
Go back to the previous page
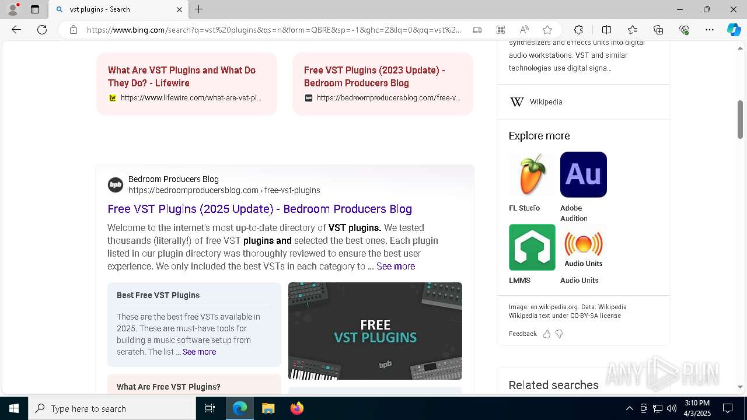16,30
